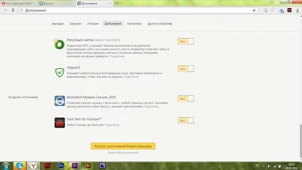Screen dimensions: 302x170
Task: Click the Dark Skin for Youtube icon
Action: click(x=59, y=123)
